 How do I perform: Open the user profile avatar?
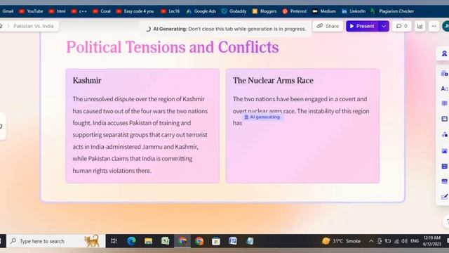[x=445, y=26]
